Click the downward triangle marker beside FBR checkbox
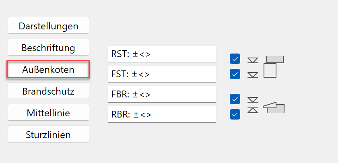Viewport: 338px width, 163px height. [x=253, y=100]
